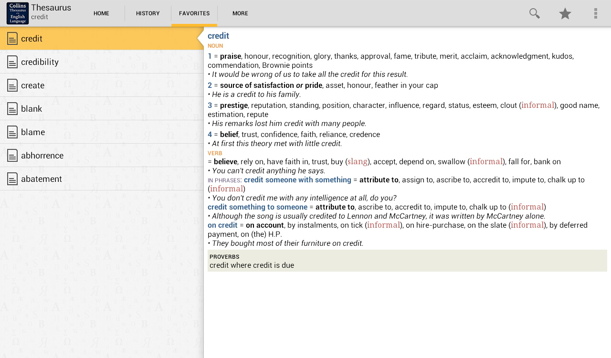The width and height of the screenshot is (611, 358).
Task: Click the document icon beside credibility
Action: [x=12, y=62]
